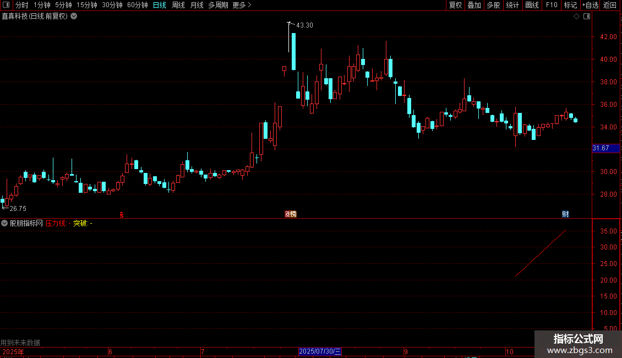Click the 股朋指标网 indicator name
The height and width of the screenshot is (358, 622).
click(x=26, y=224)
